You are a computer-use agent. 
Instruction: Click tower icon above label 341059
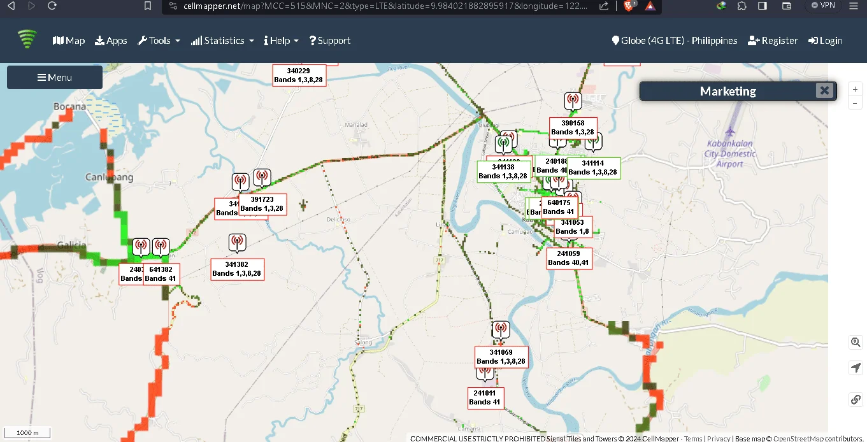(x=501, y=331)
